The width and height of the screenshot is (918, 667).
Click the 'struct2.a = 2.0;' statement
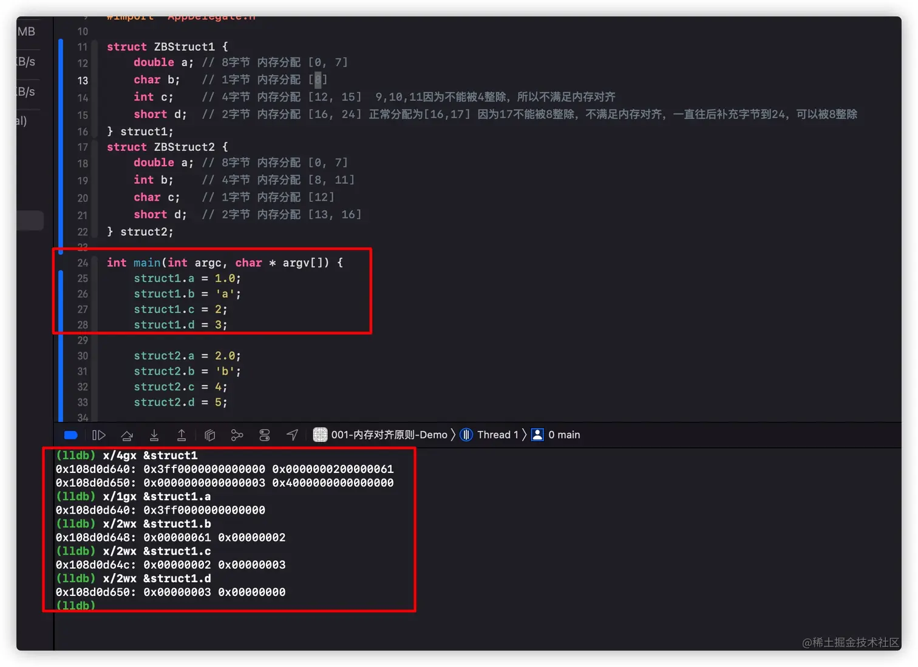point(187,356)
